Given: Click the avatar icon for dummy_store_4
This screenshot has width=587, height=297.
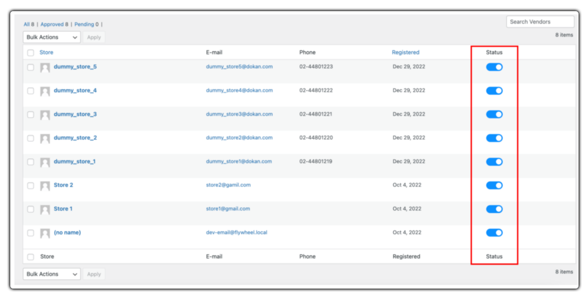Looking at the screenshot, I should [x=45, y=90].
